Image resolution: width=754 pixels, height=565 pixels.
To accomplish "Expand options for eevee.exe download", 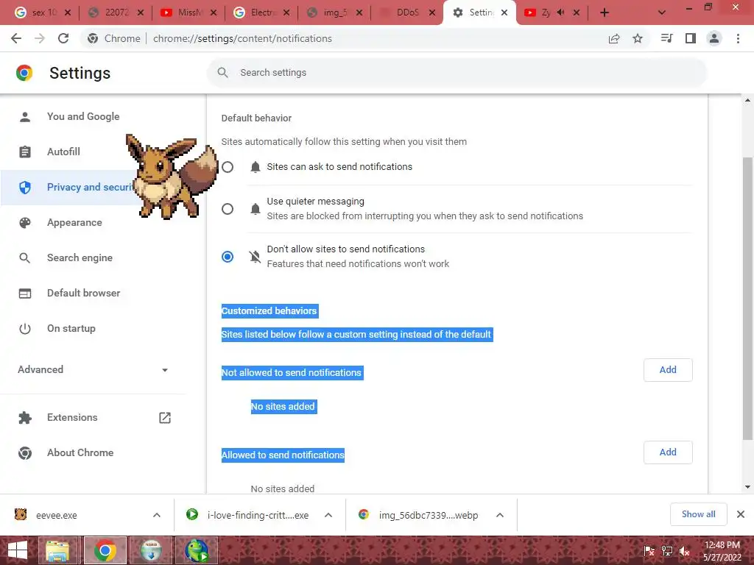I will tap(157, 515).
